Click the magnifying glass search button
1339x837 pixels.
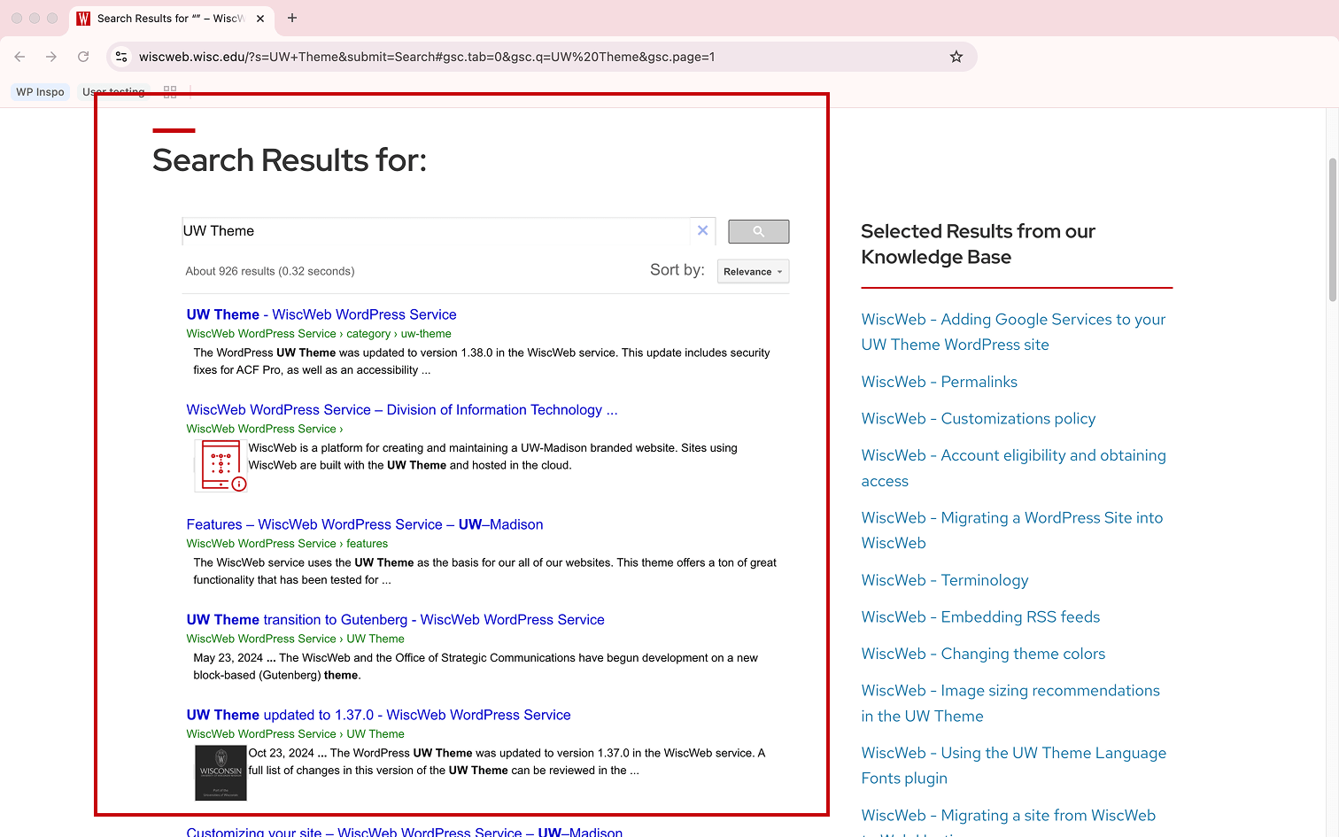(x=758, y=231)
